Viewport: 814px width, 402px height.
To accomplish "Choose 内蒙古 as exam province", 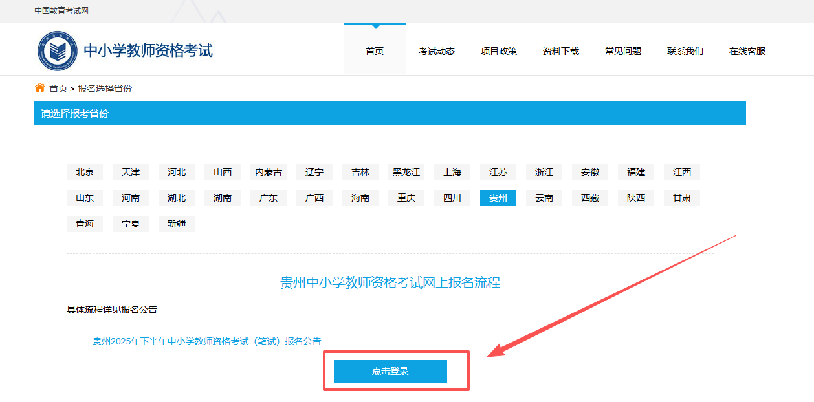I will pyautogui.click(x=269, y=172).
